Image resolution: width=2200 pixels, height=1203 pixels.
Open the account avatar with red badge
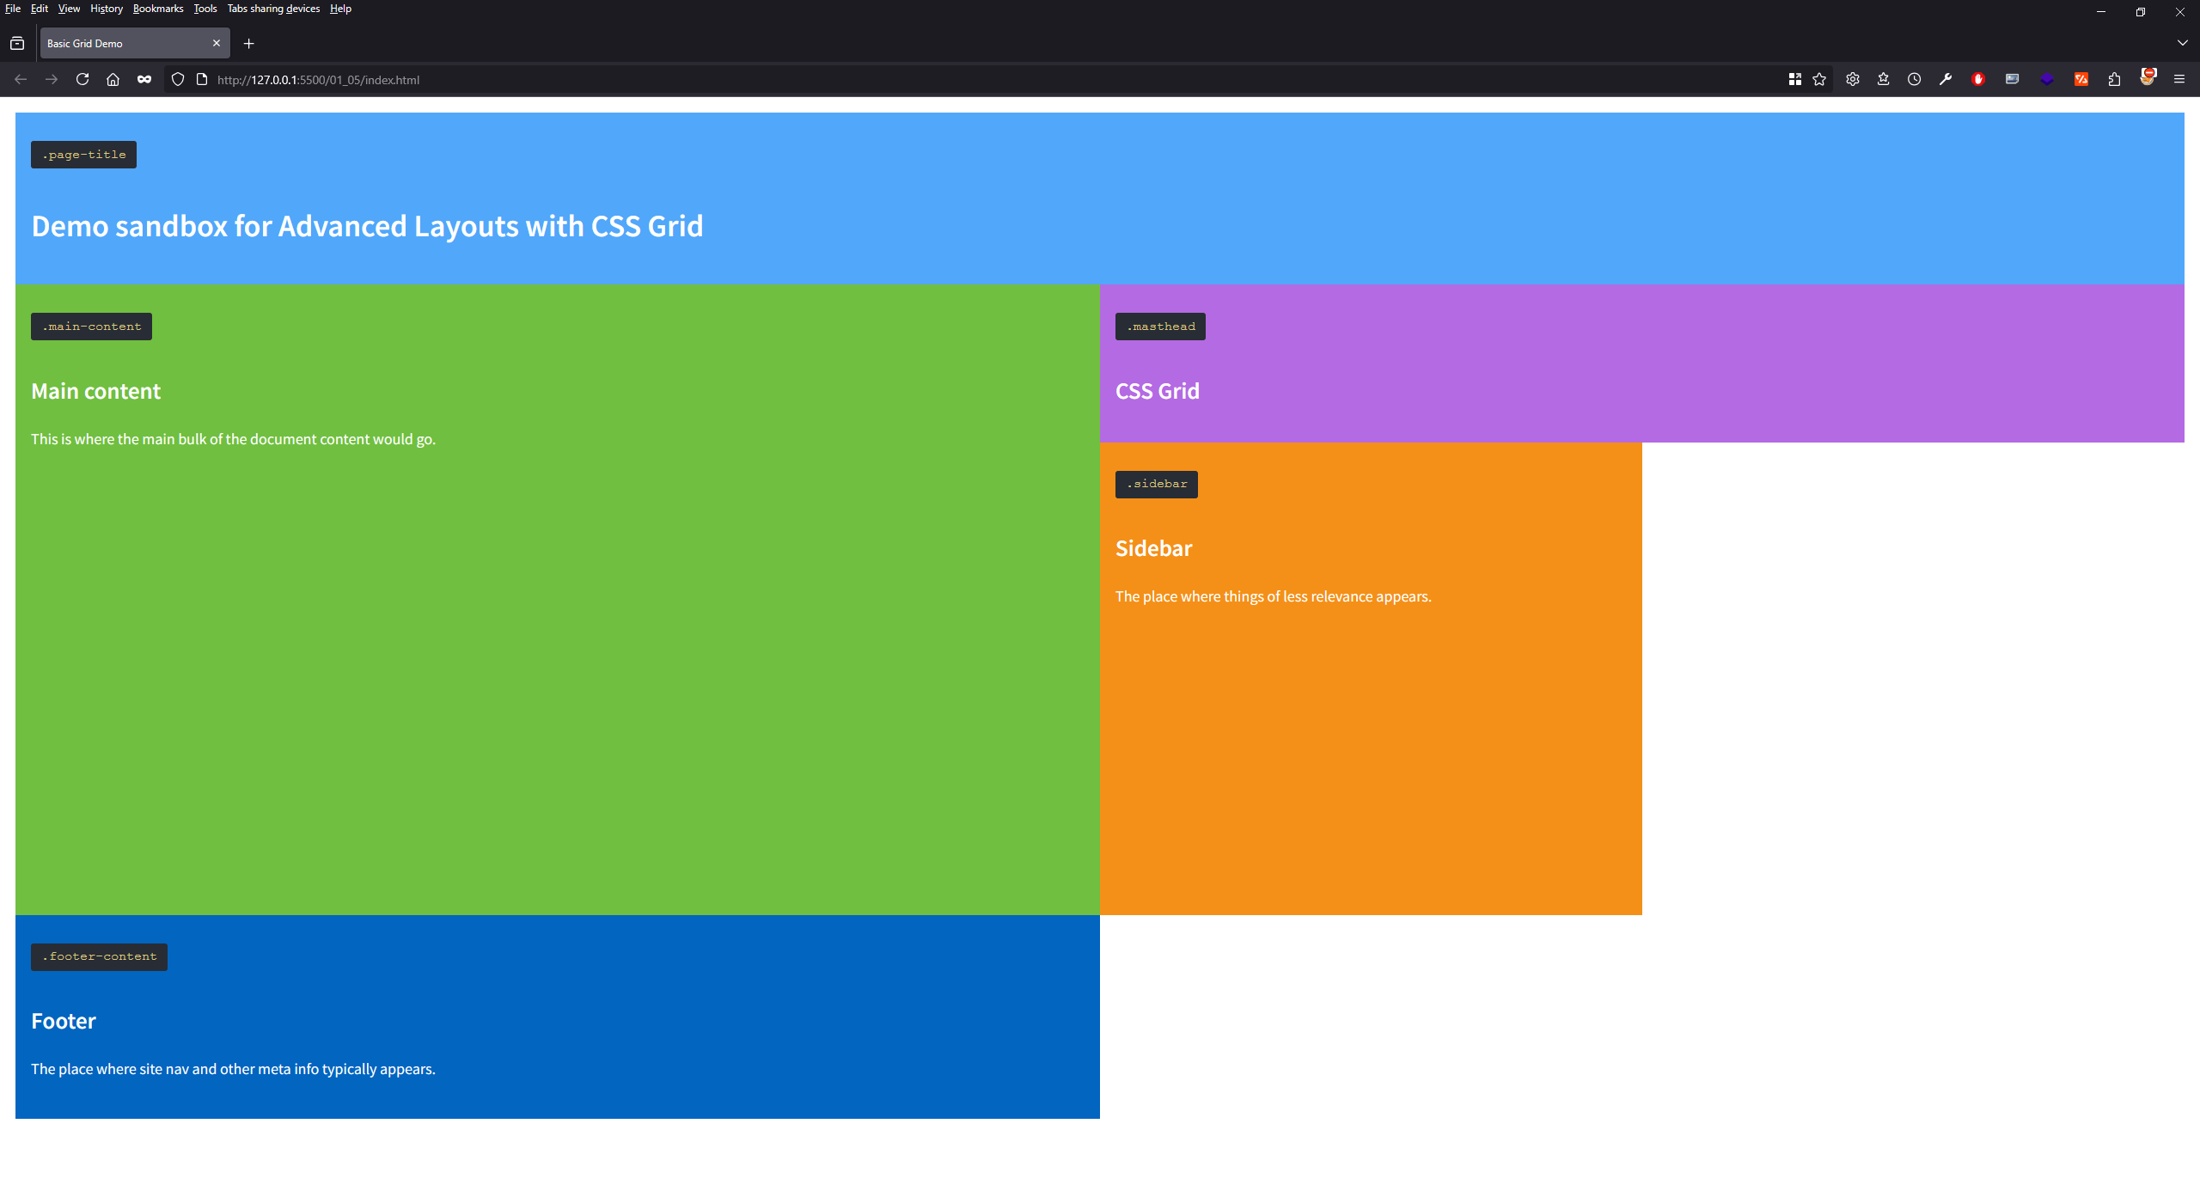[2148, 77]
